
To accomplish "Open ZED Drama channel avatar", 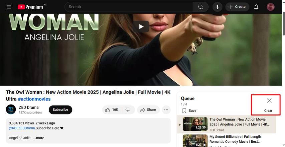I will [11, 110].
